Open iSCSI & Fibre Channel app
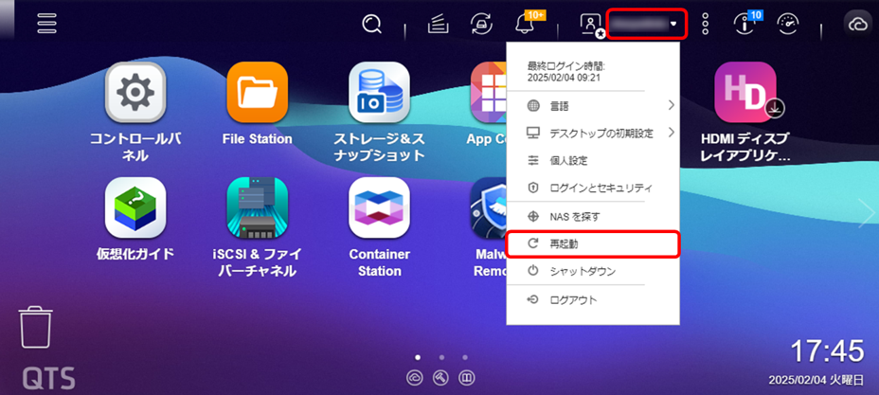This screenshot has height=395, width=879. [258, 207]
